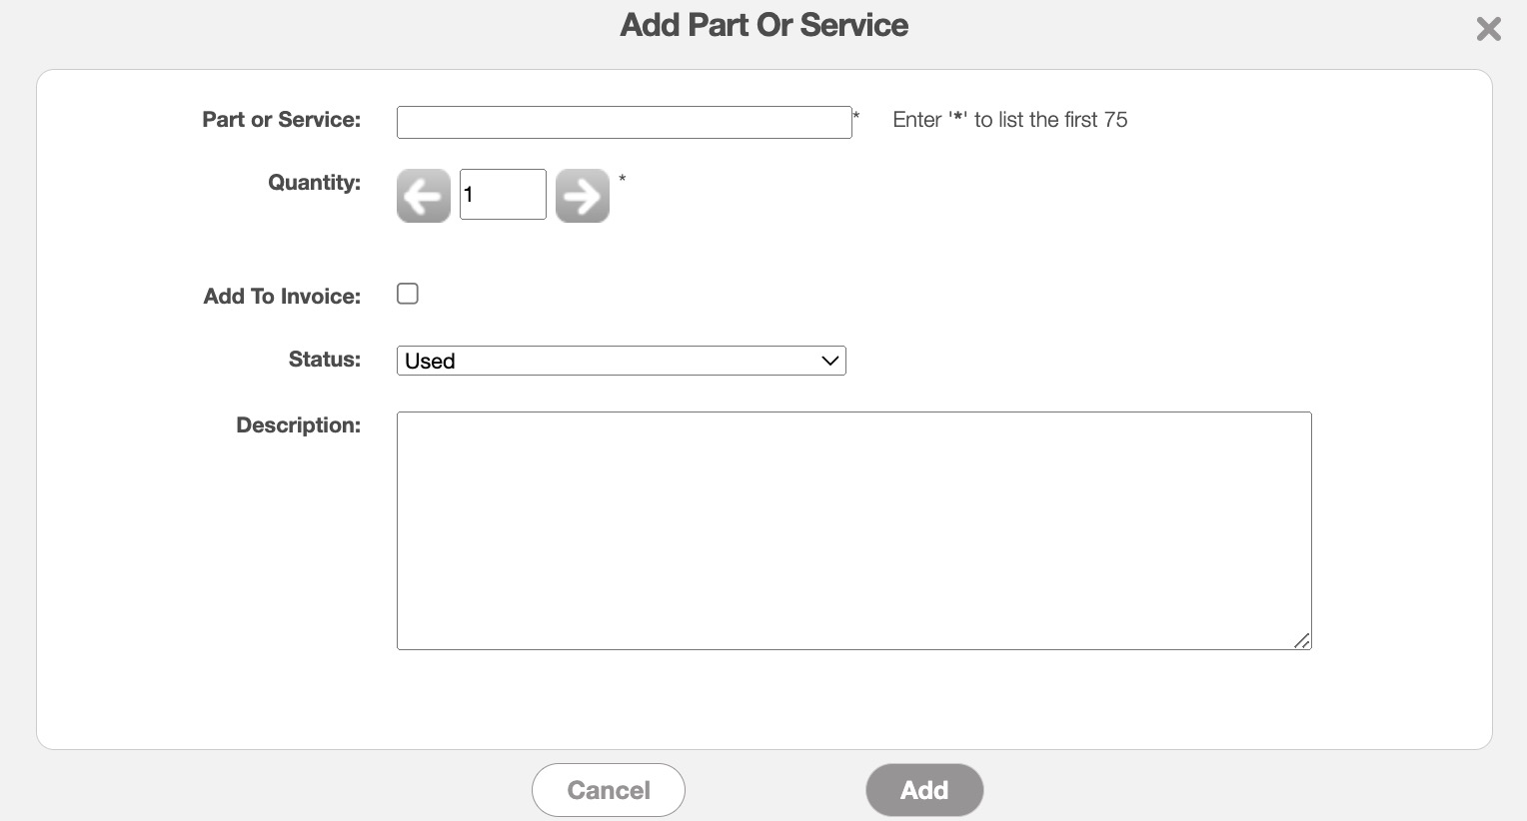Click the hint about listing first 75
The height and width of the screenshot is (821, 1527).
(x=1009, y=120)
